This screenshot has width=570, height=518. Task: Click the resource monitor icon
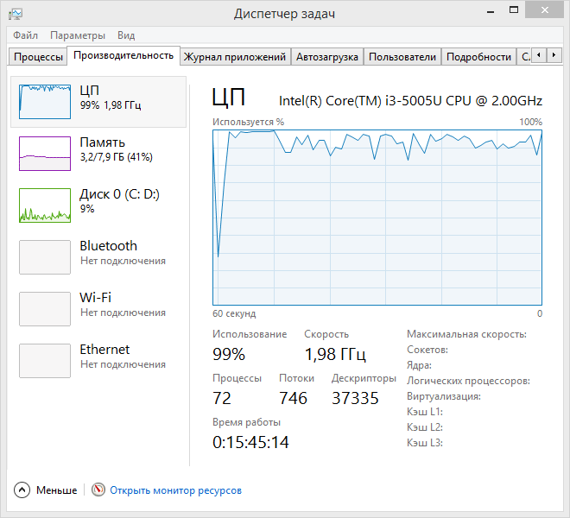coord(98,490)
